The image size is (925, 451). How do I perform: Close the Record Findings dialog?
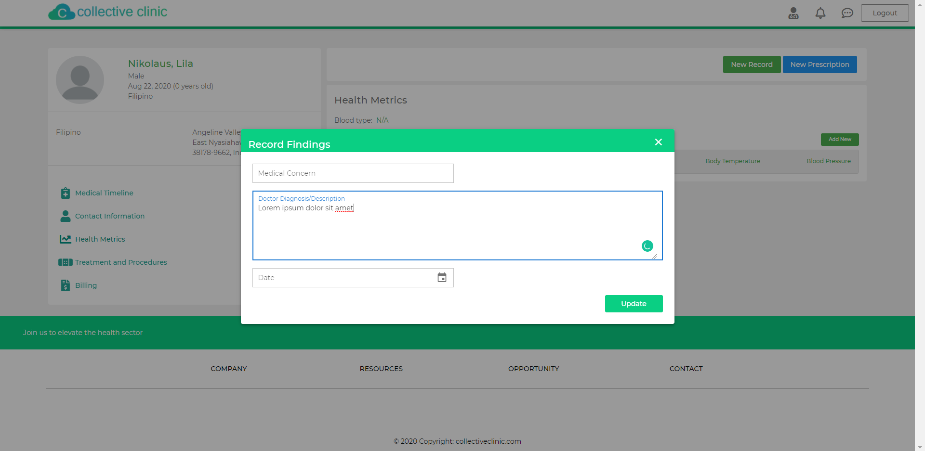coord(659,142)
